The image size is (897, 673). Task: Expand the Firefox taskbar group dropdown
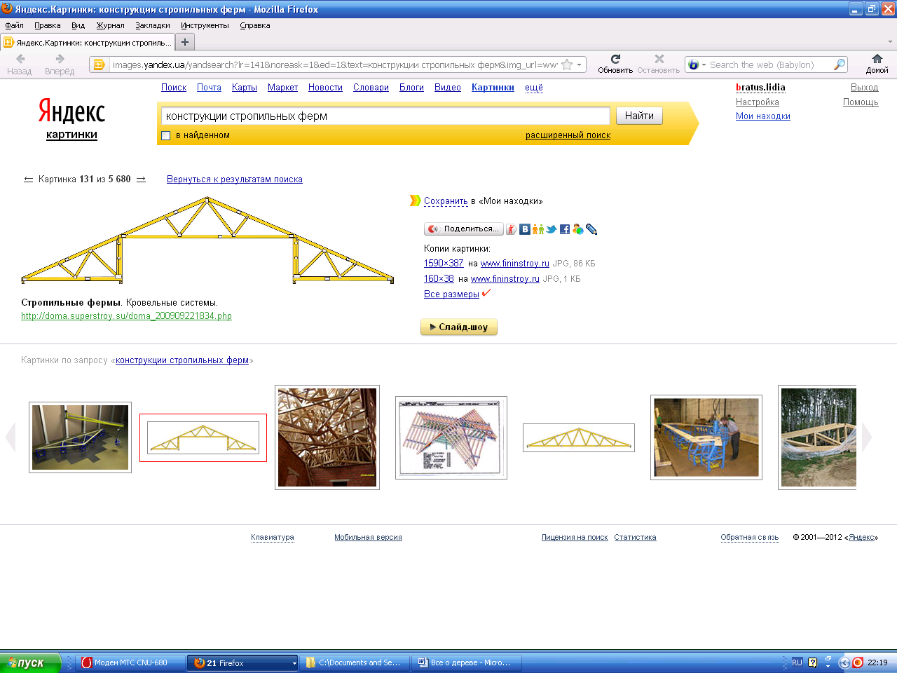tap(294, 663)
